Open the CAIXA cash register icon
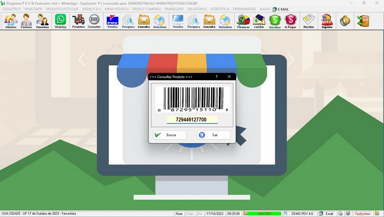The image size is (384, 217). point(259,21)
